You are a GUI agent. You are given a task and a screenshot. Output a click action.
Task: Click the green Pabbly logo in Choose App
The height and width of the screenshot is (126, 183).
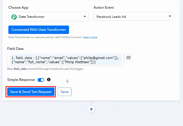click(14, 17)
